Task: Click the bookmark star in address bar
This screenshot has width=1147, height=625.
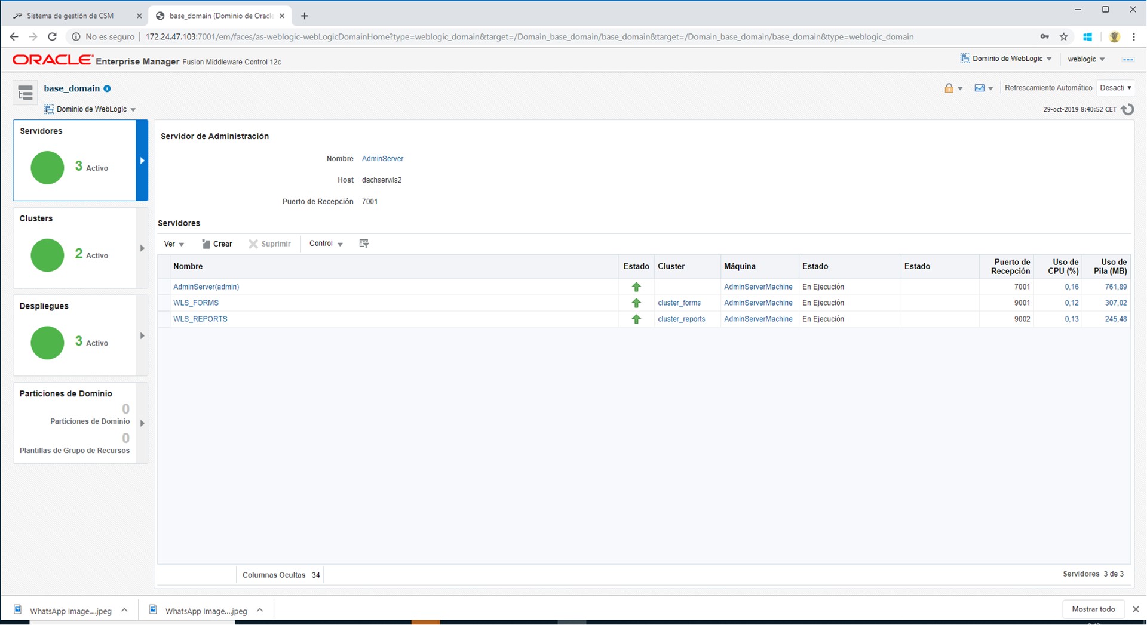Action: coord(1064,37)
